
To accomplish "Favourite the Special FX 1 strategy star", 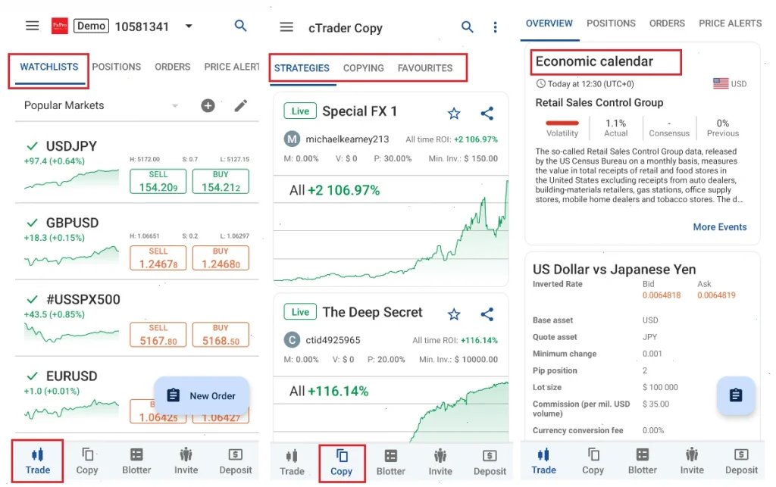I will [454, 112].
